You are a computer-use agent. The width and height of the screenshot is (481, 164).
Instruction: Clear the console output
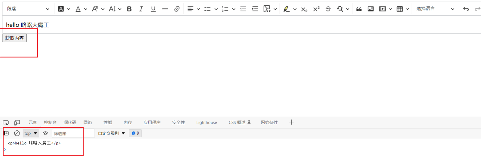(x=17, y=133)
